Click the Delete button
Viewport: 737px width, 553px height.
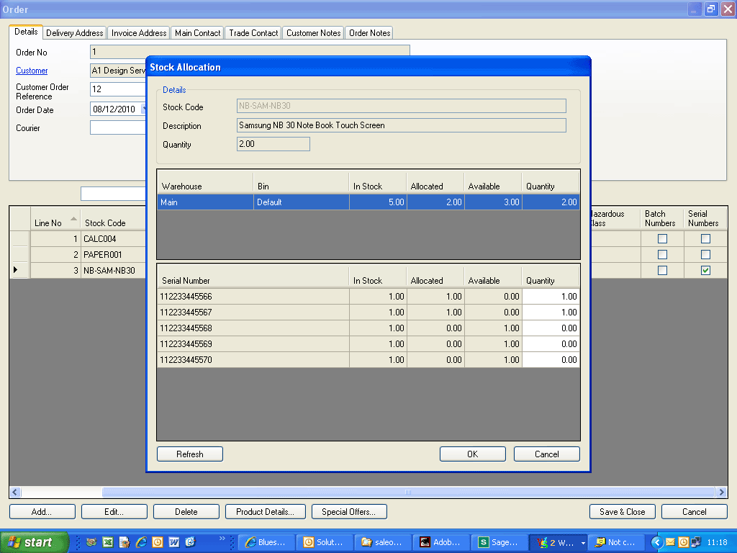[186, 512]
